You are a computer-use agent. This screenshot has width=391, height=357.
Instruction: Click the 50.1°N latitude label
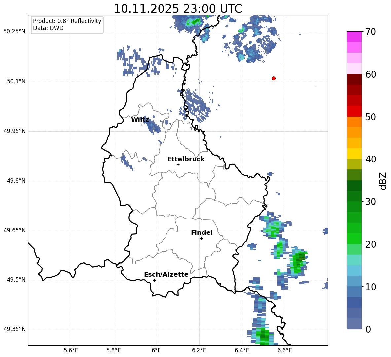[x=16, y=81]
